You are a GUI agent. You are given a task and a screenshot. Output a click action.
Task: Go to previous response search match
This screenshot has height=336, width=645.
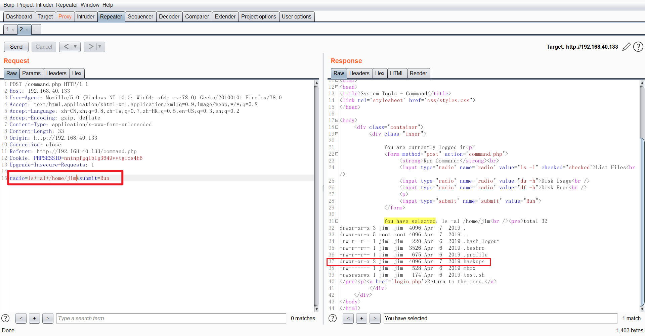pyautogui.click(x=348, y=318)
